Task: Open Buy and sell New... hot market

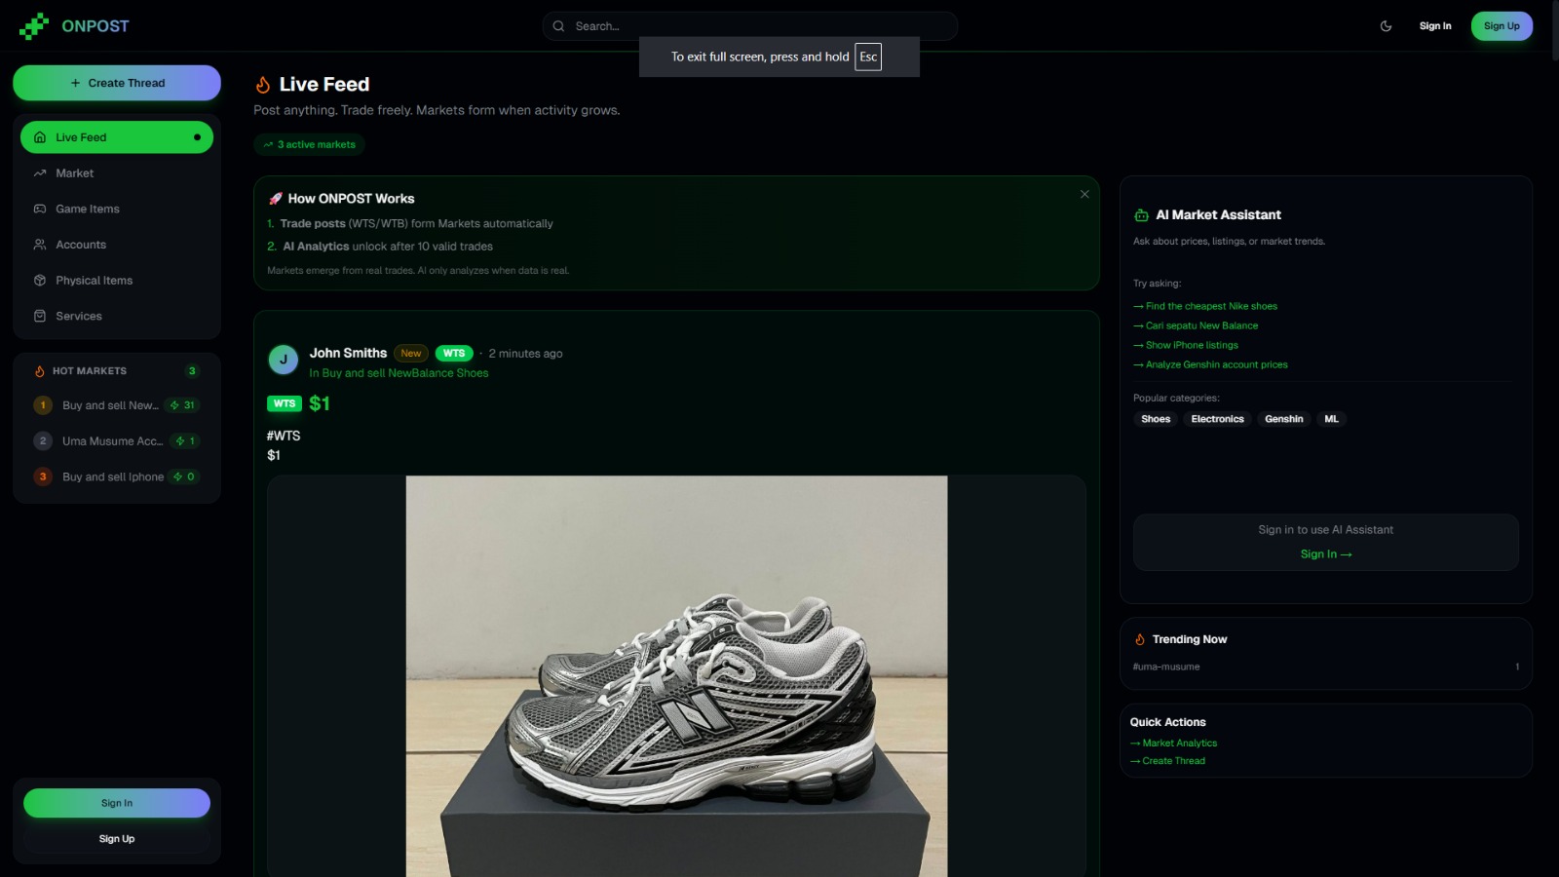Action: (x=117, y=405)
